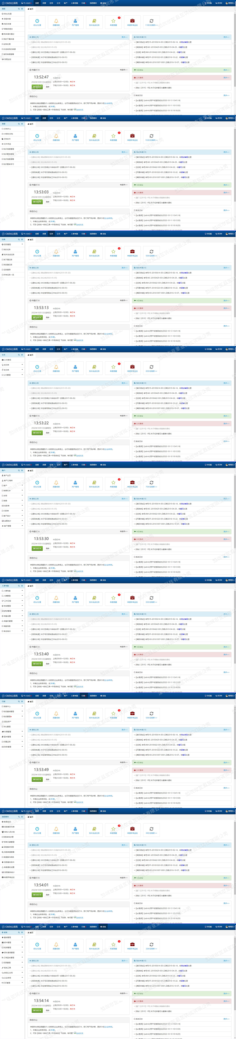
Task: Expand 发文单 in the 公文 sidebar
Action: pyautogui.click(x=12, y=365)
